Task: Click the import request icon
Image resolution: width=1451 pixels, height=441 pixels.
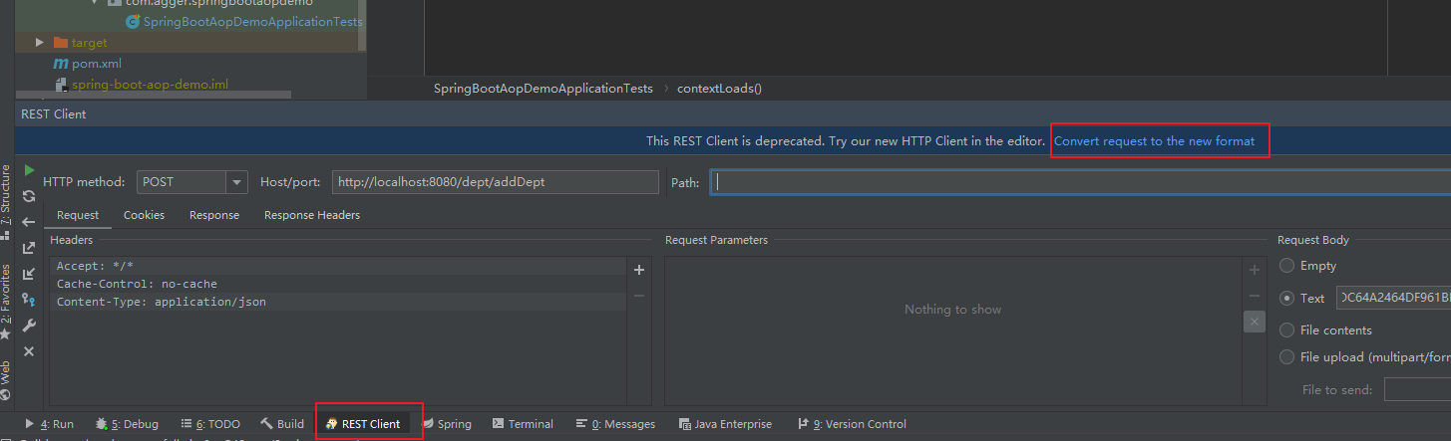Action: click(29, 274)
